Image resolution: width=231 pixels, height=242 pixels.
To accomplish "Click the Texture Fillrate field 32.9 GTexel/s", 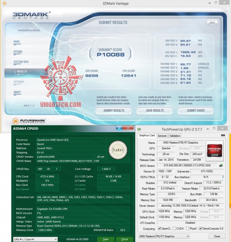I will pyautogui.click(x=211, y=189).
